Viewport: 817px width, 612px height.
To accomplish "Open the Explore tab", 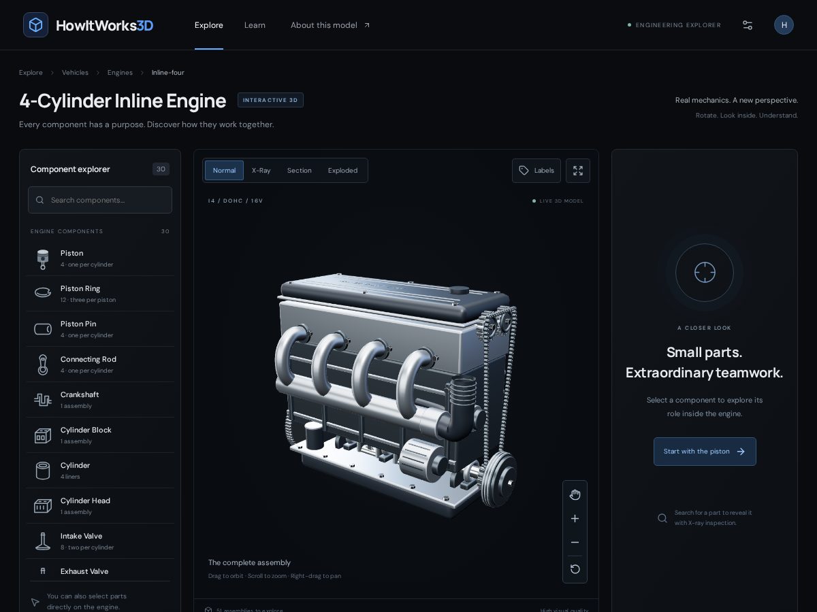I will [209, 25].
